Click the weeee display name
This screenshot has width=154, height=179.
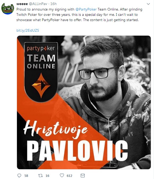[22, 4]
